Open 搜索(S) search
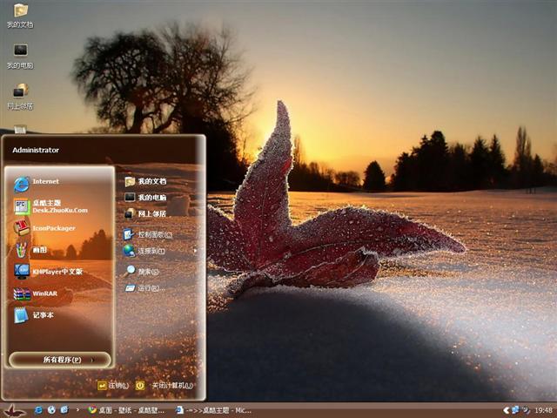Screen dimensions: 557x418 pyautogui.click(x=141, y=271)
